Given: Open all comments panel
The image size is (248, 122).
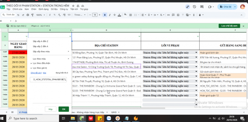Looking at the screenshot, I should (x=201, y=7).
